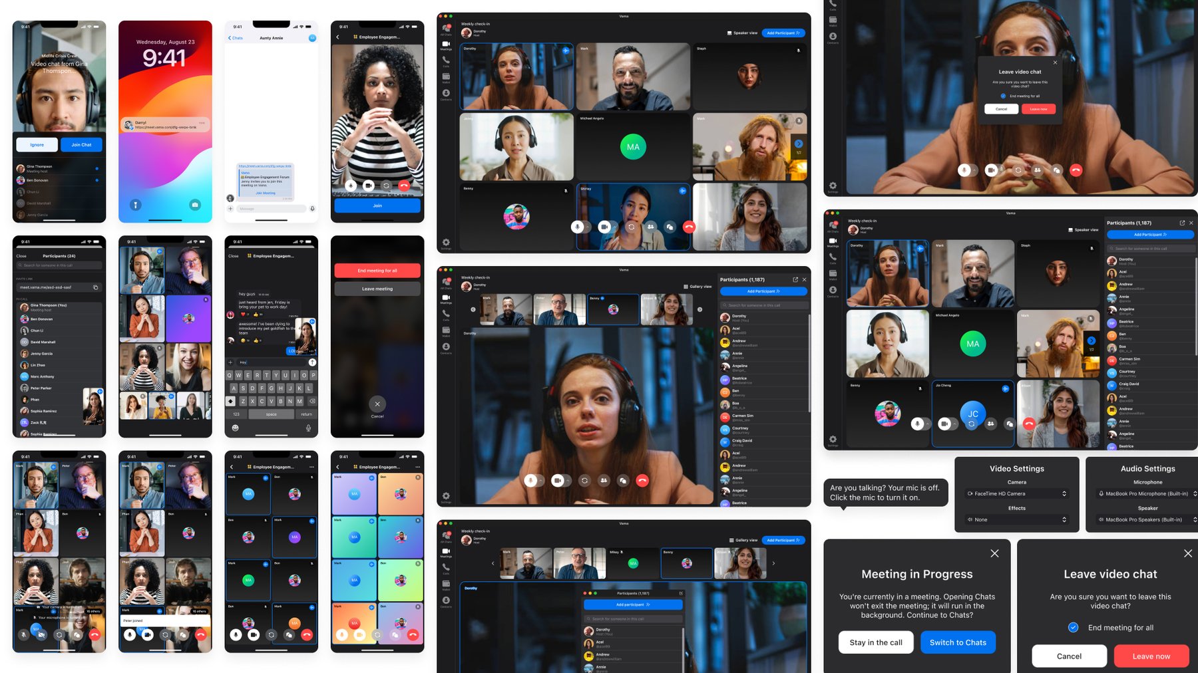Hang up on the phone with the Join button
Viewport: 1198px width, 673px height.
pos(403,186)
